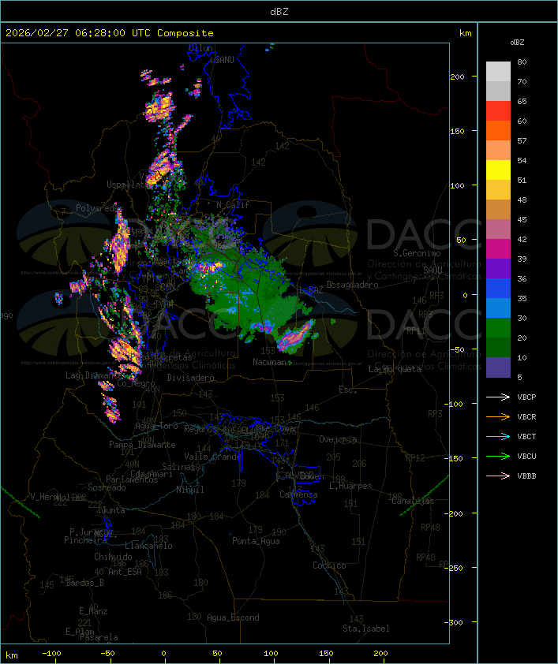Click the N_Calif place label

tap(233, 205)
